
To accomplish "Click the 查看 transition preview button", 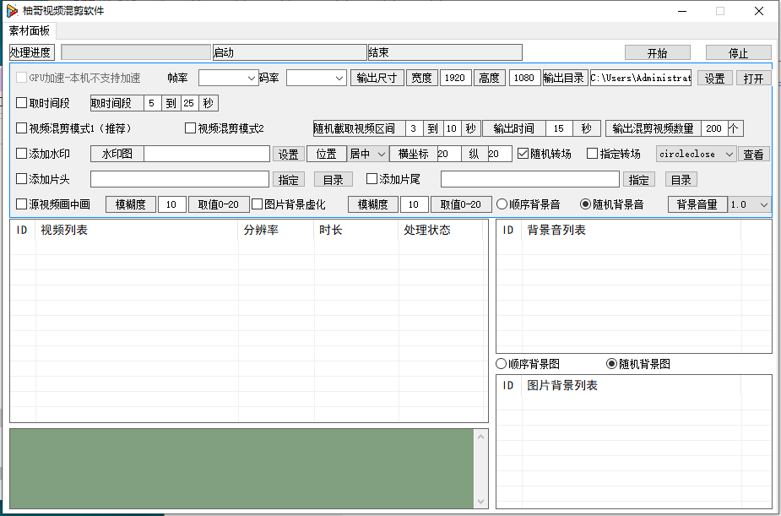I will (754, 155).
